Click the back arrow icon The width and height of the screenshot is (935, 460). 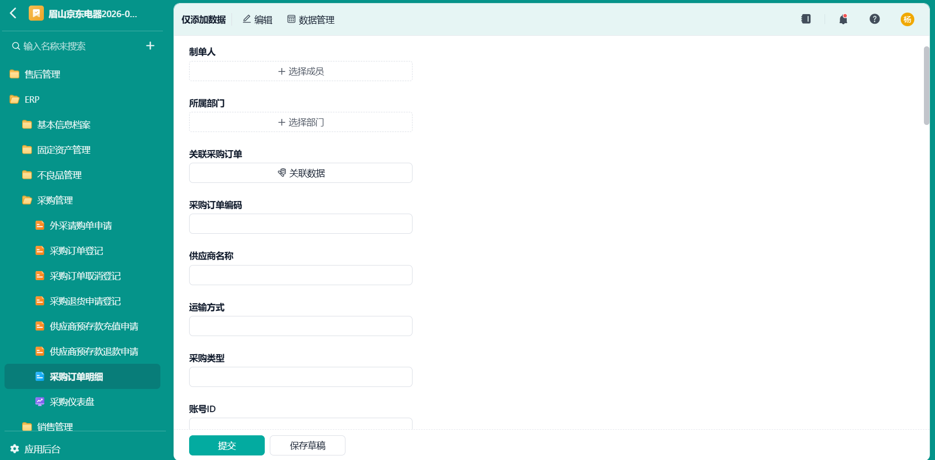[x=13, y=13]
